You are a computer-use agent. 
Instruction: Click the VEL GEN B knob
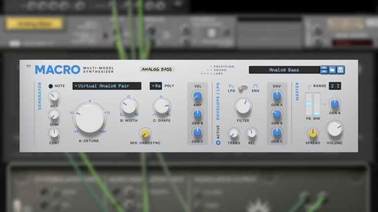click(x=197, y=114)
